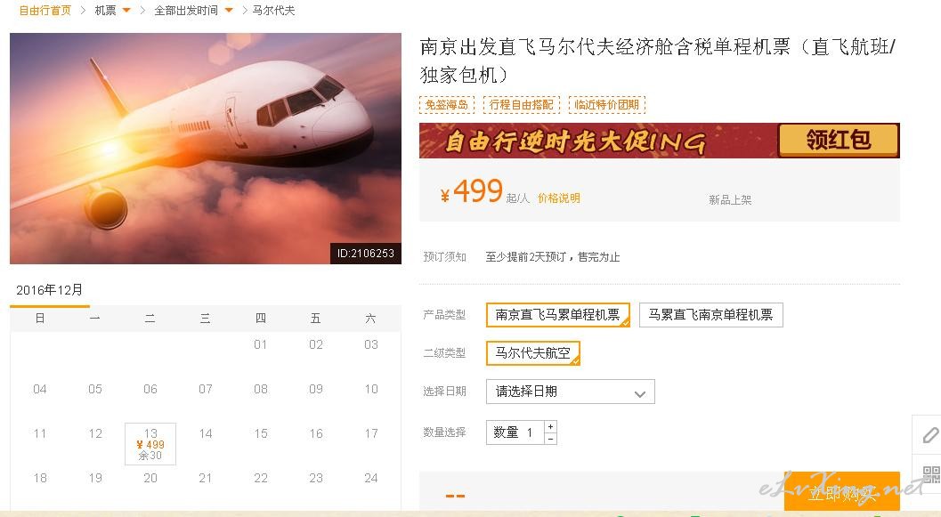Open the 价格说明 price explanation link
The width and height of the screenshot is (941, 517).
pyautogui.click(x=559, y=198)
